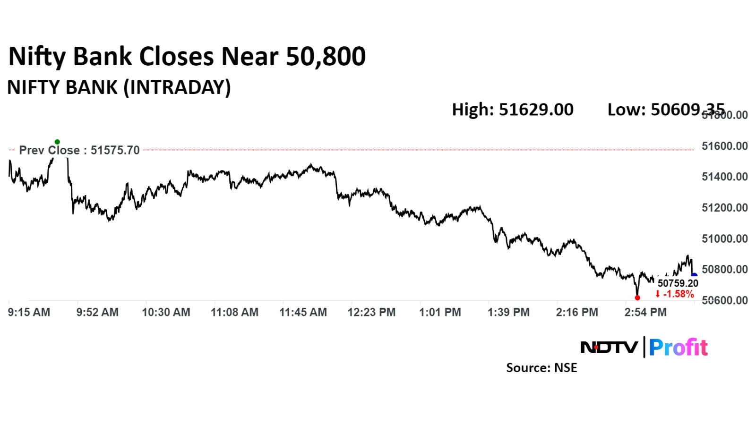Viewport: 756px width, 425px height.
Task: Select the 50759.20 closing price label
Action: (678, 283)
